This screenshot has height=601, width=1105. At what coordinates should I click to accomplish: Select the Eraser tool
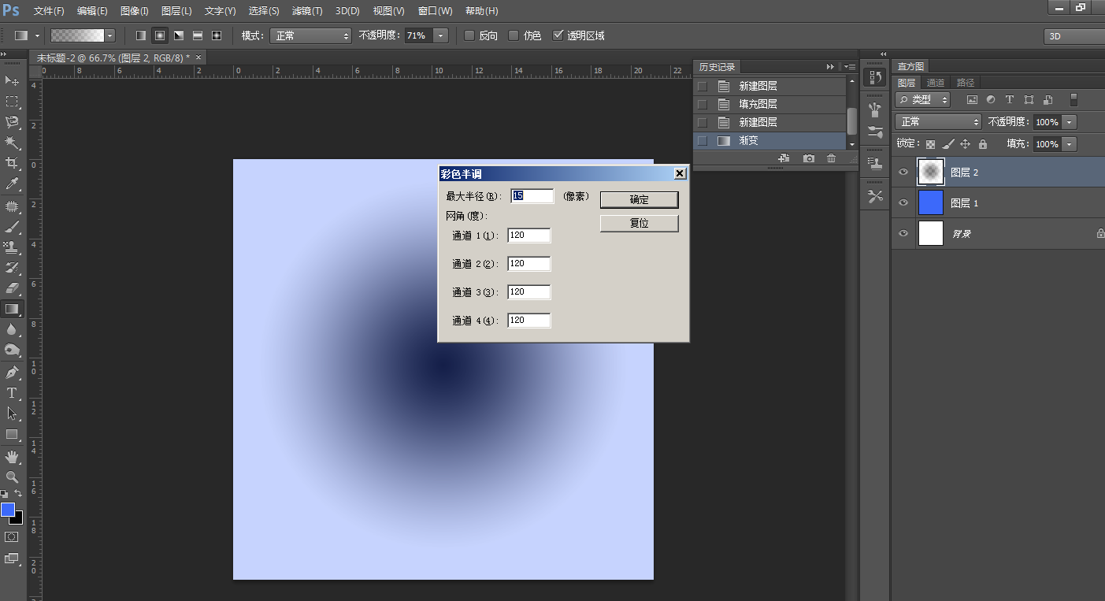pyautogui.click(x=12, y=288)
